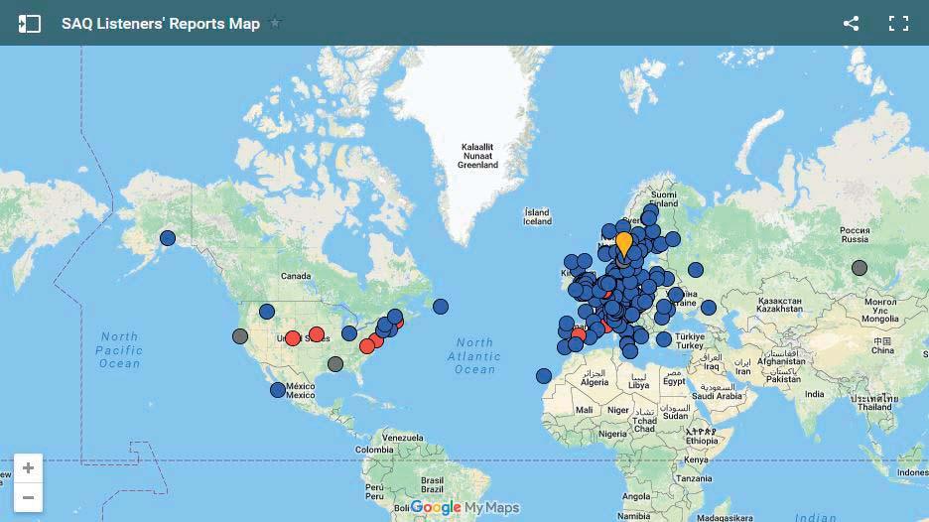Select the gray marker in southern United States
929x522 pixels.
pos(335,364)
